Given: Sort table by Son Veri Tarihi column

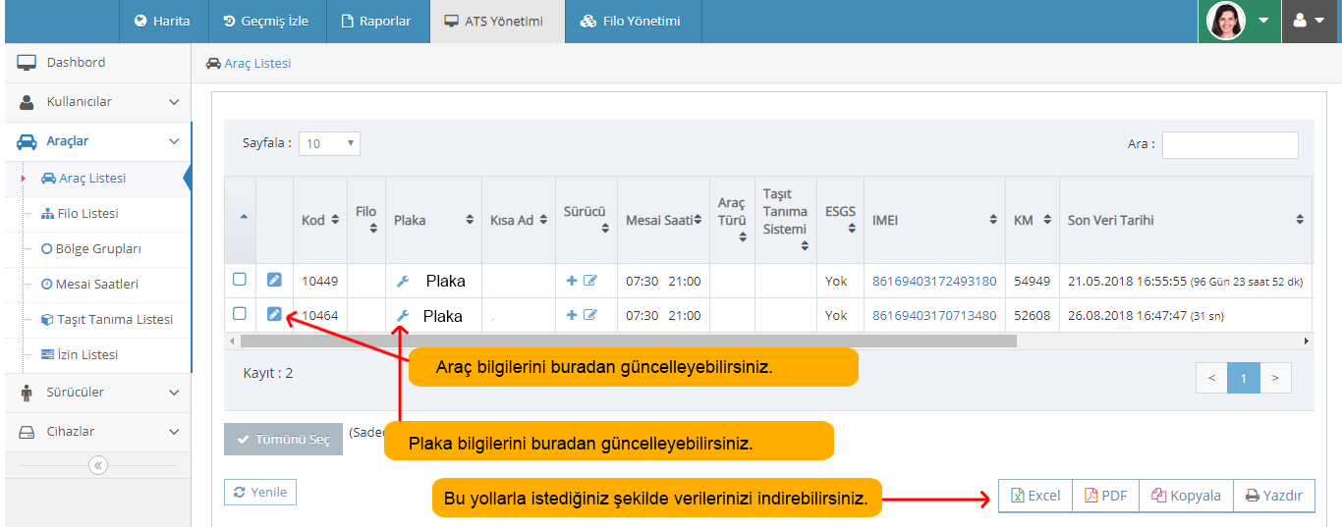Looking at the screenshot, I should 1186,220.
